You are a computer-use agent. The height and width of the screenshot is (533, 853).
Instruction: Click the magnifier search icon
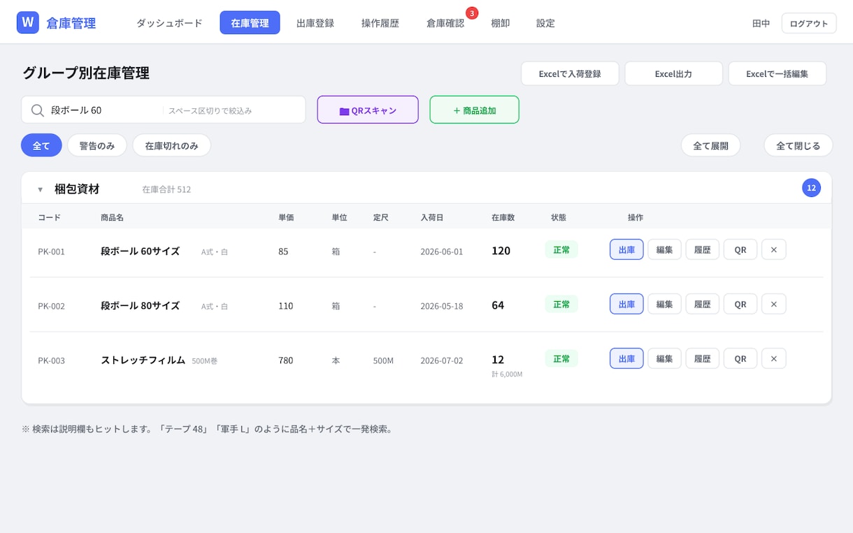click(38, 110)
